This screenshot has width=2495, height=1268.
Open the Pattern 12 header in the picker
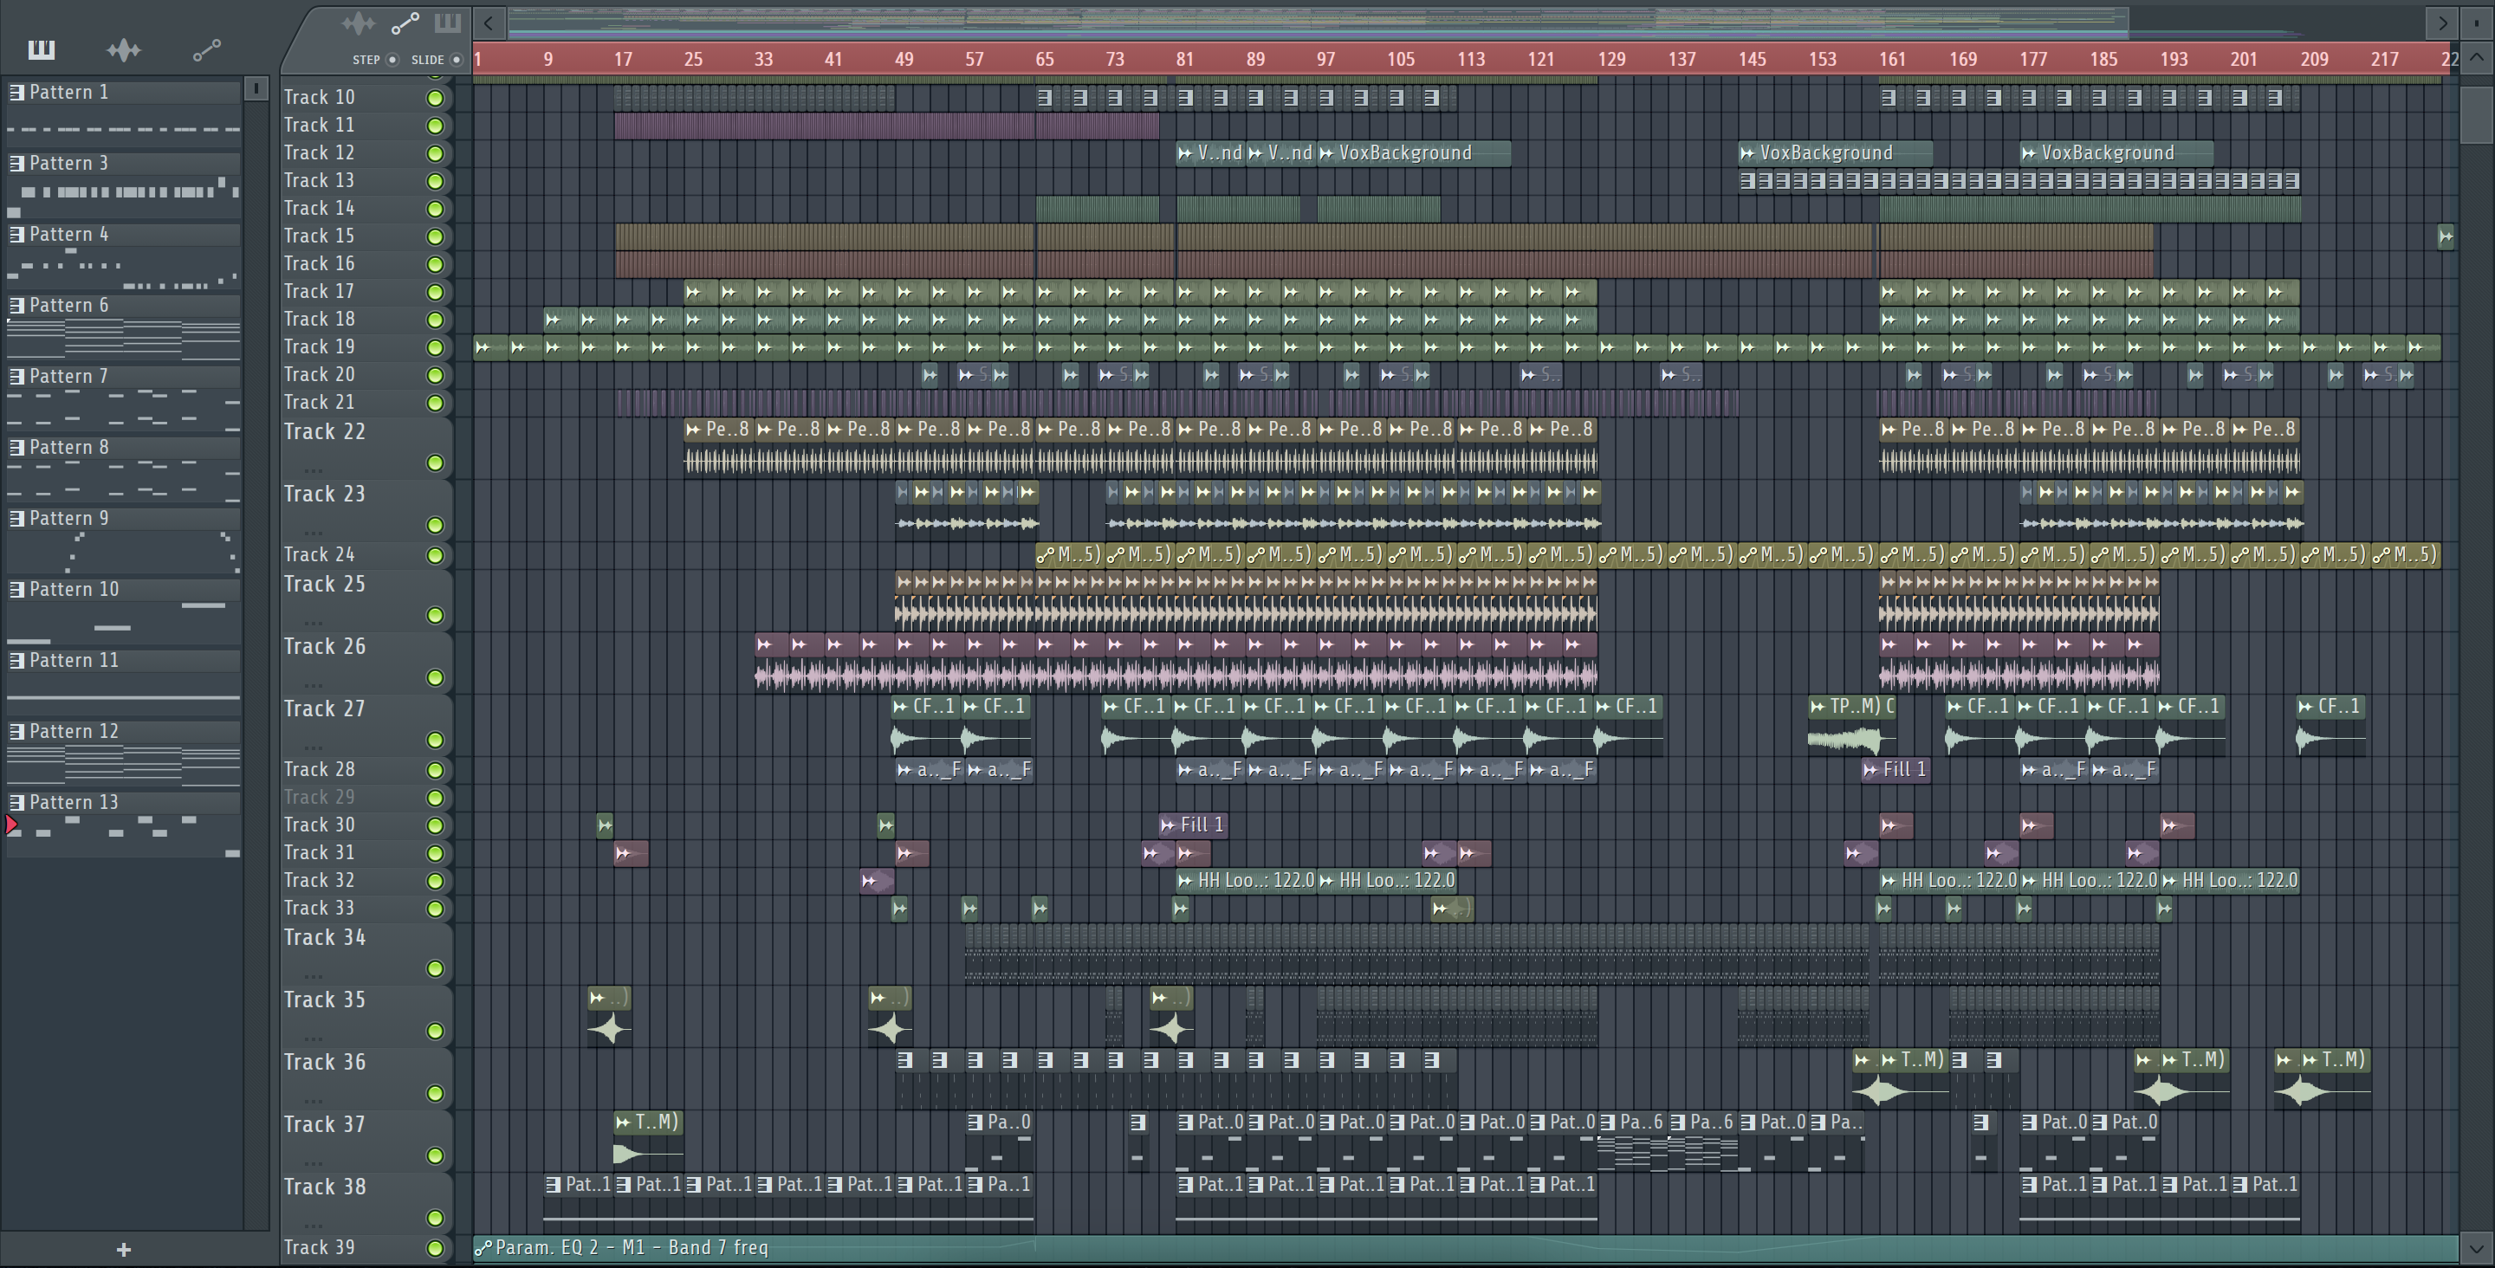click(123, 731)
